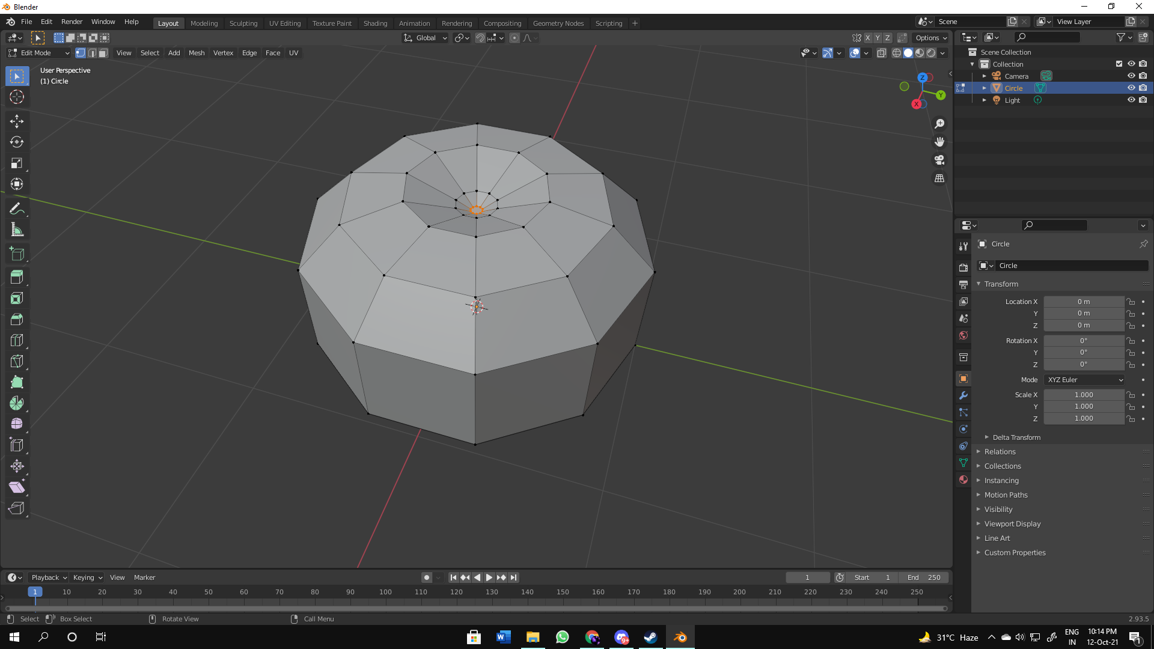Screen dimensions: 1154x649
Task: Open the Global orientation dropdown
Action: pos(426,38)
